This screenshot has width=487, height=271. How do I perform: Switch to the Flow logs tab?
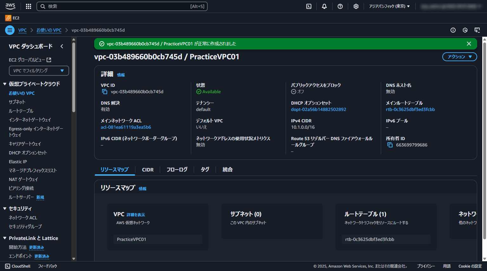(x=177, y=170)
